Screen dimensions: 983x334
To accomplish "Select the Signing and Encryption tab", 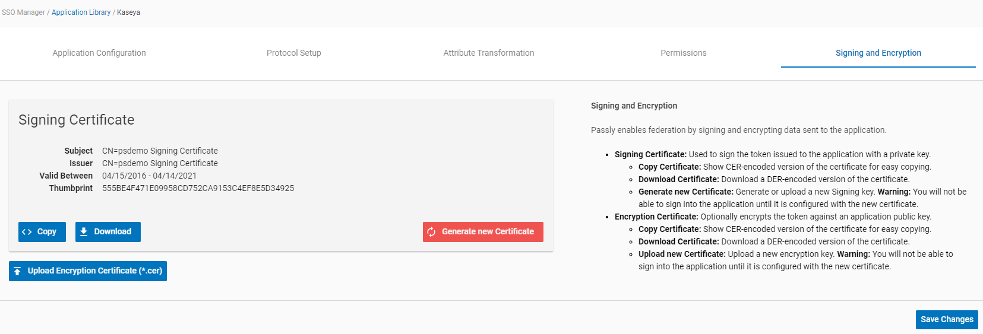I will pyautogui.click(x=878, y=53).
